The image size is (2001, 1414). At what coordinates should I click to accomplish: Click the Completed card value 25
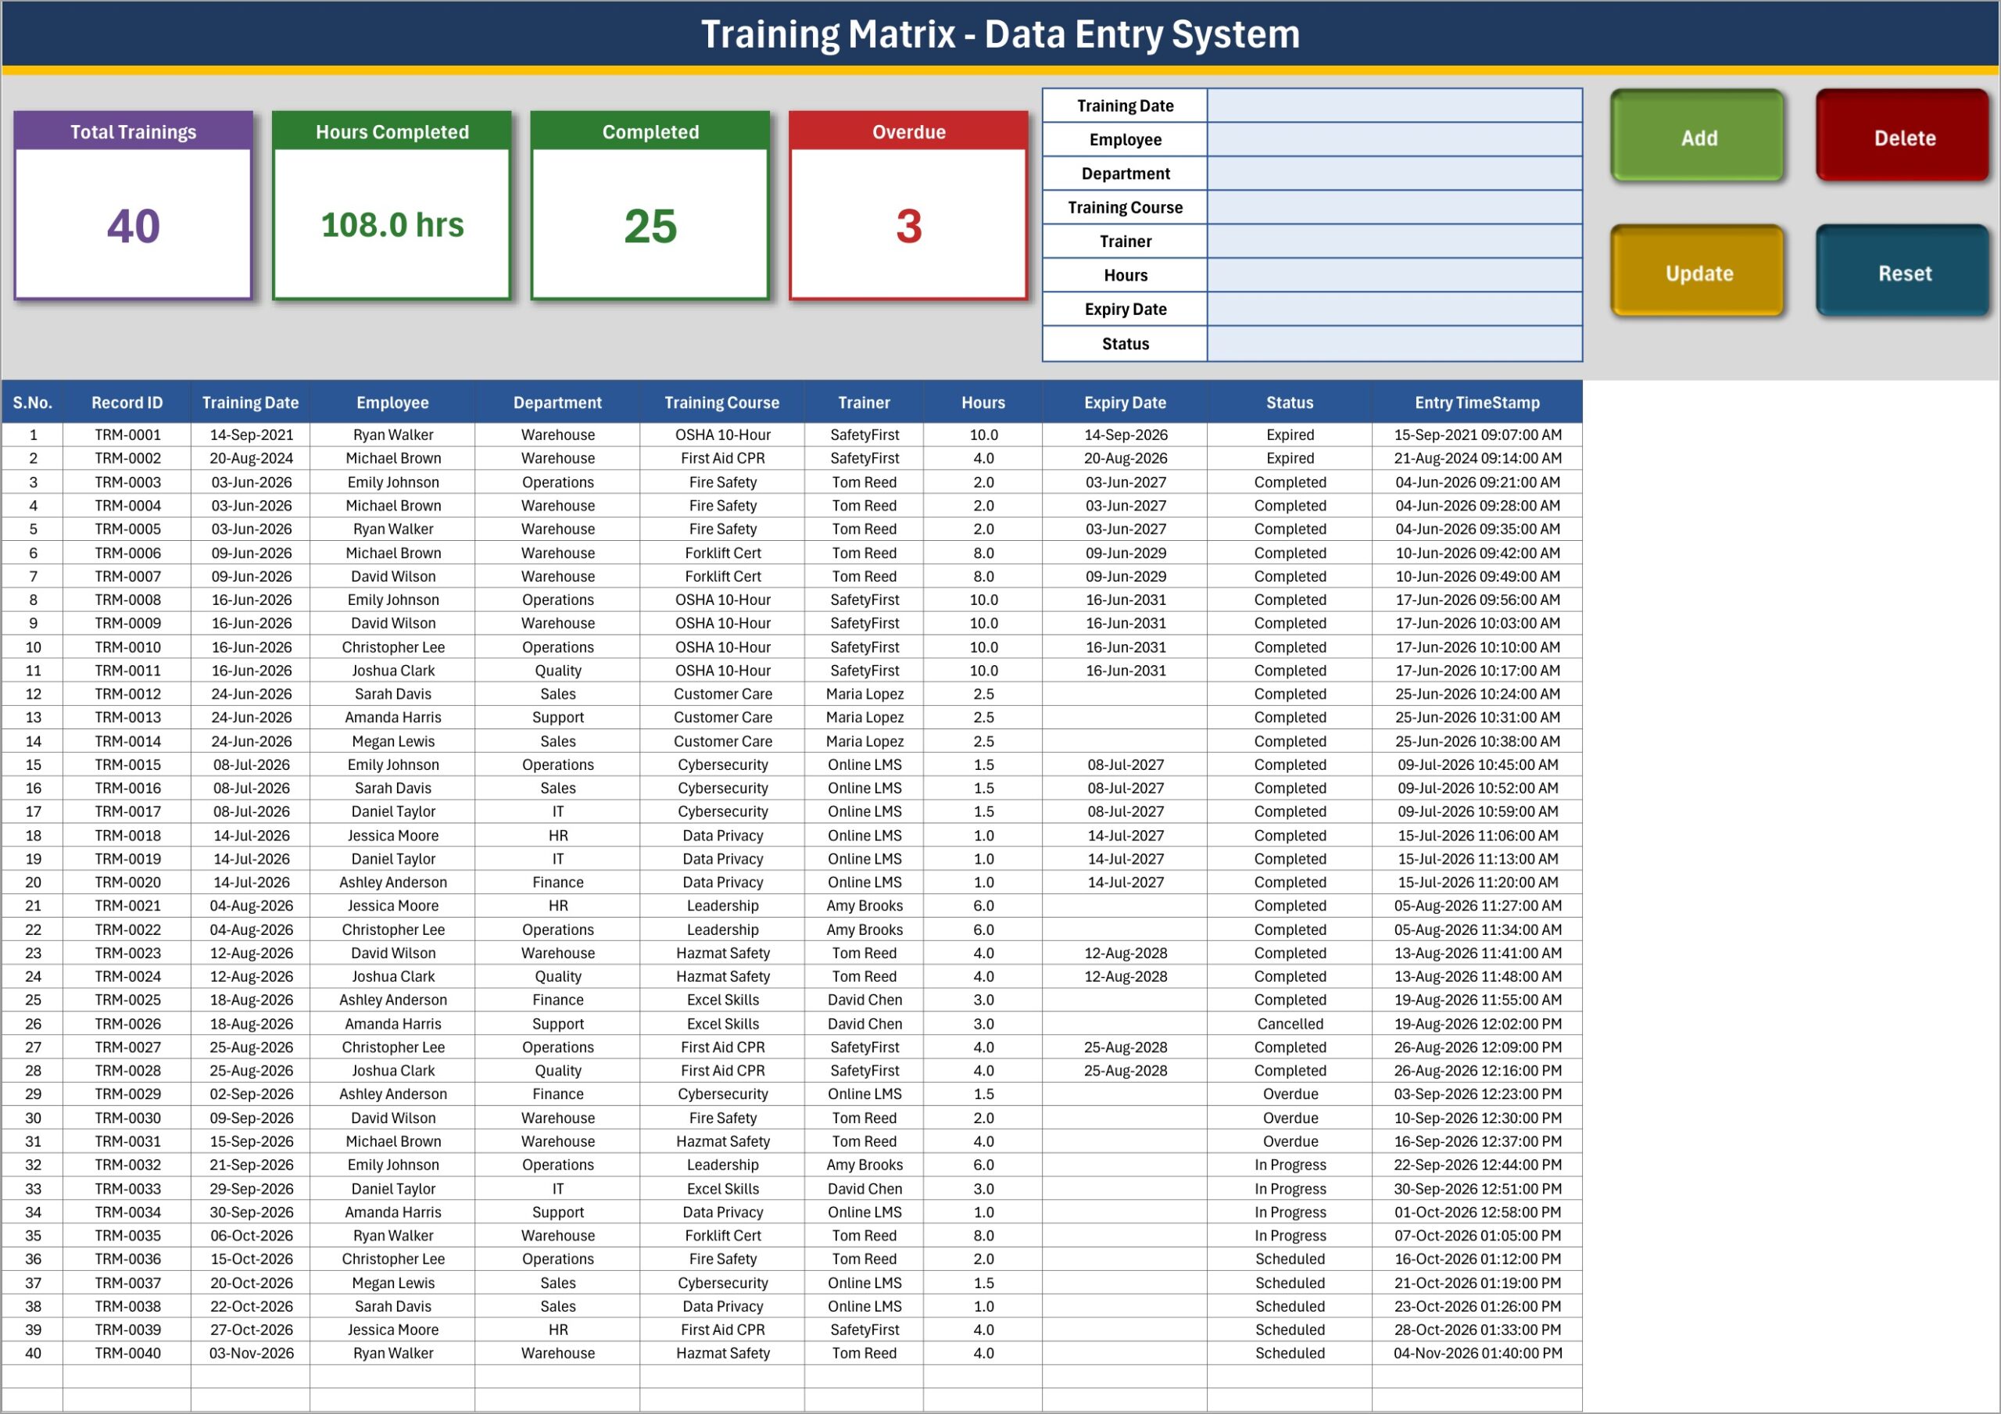(x=650, y=226)
